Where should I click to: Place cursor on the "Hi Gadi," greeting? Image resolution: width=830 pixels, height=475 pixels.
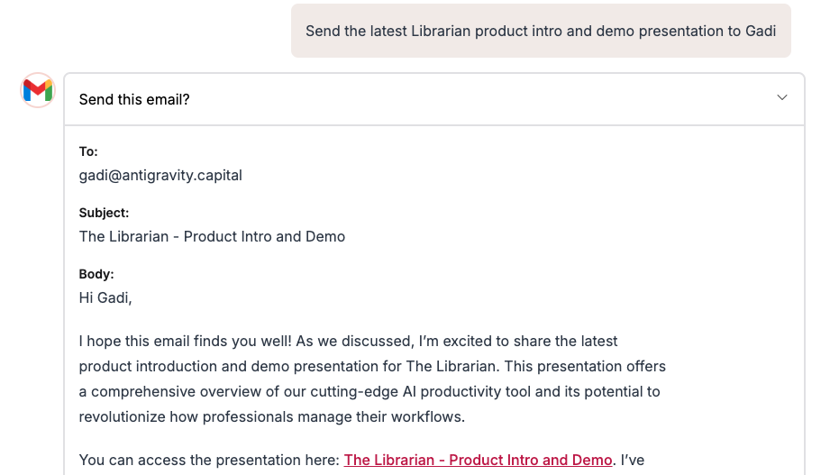coord(105,297)
